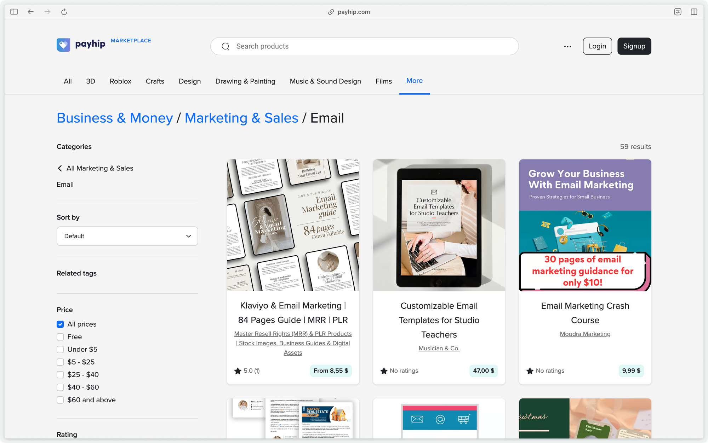Select Drawing & Painting category
The image size is (708, 443).
(245, 81)
